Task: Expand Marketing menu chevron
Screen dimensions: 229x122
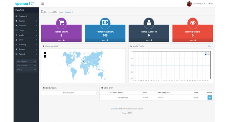Action: pos(37,45)
